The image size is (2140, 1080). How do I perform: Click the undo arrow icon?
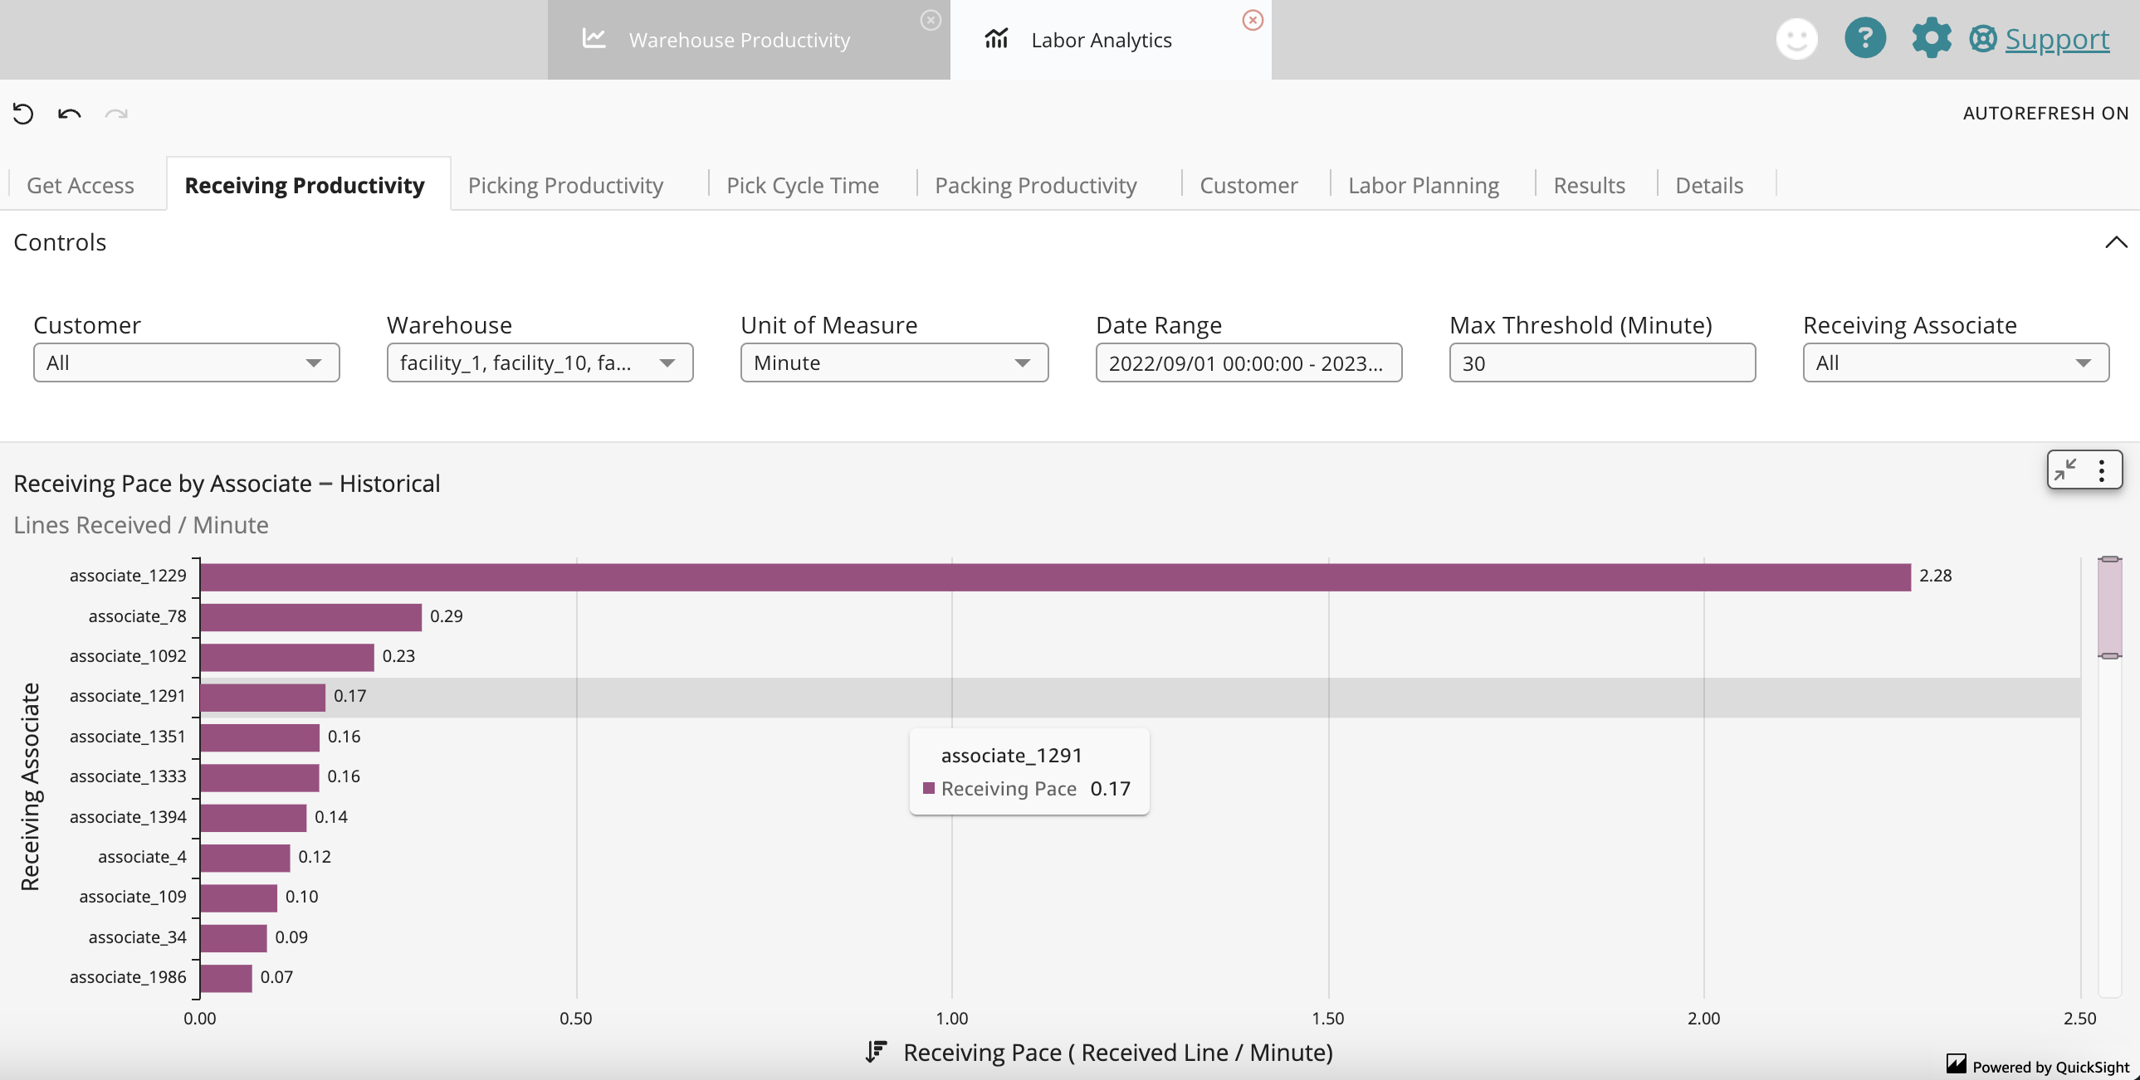pos(70,114)
